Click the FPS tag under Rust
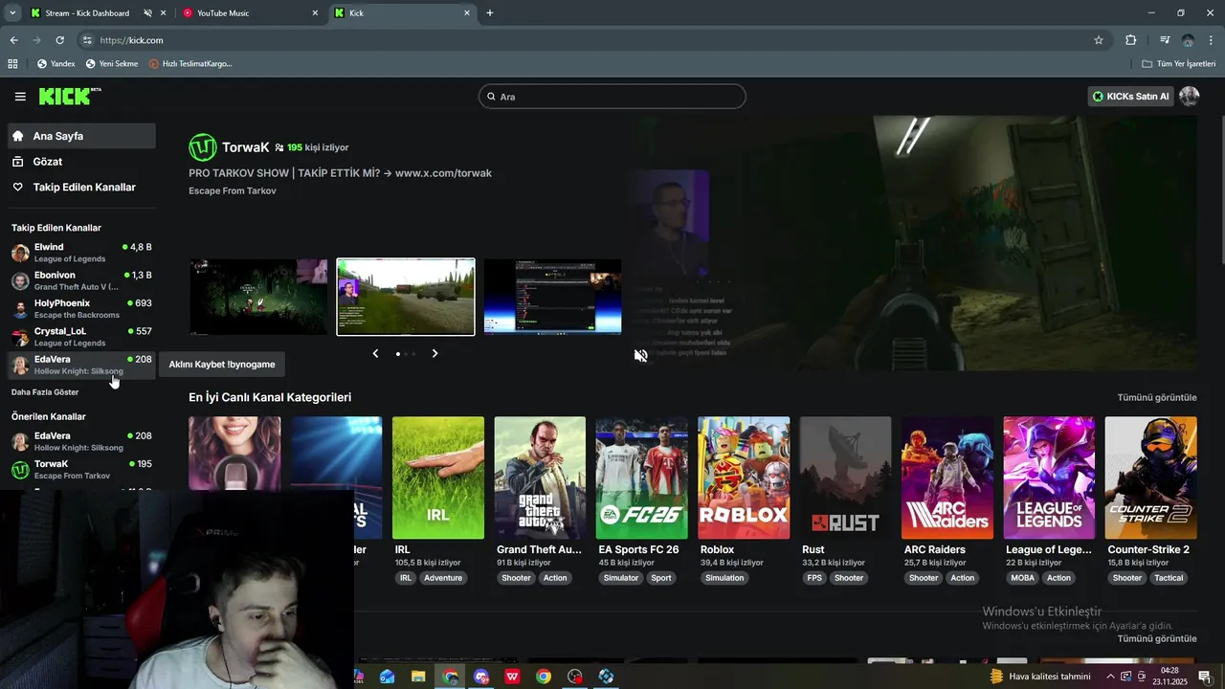 [814, 578]
